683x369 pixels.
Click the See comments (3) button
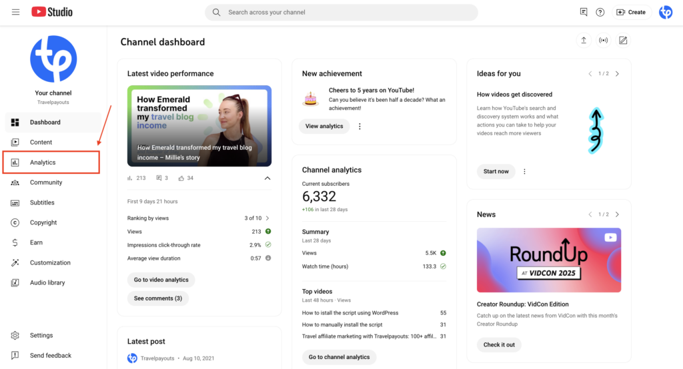pos(158,298)
